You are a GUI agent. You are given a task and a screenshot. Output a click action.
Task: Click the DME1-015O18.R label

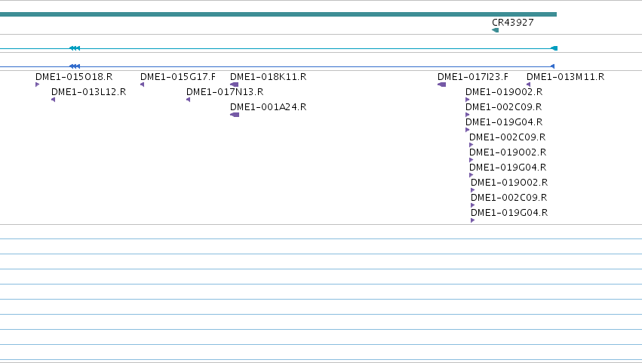point(74,77)
